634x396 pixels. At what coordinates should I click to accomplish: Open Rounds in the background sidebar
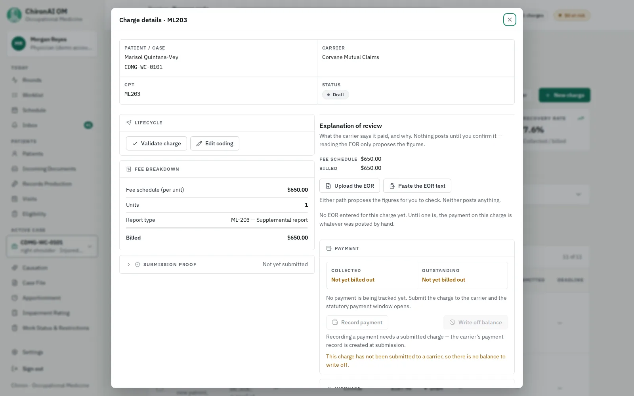point(32,80)
